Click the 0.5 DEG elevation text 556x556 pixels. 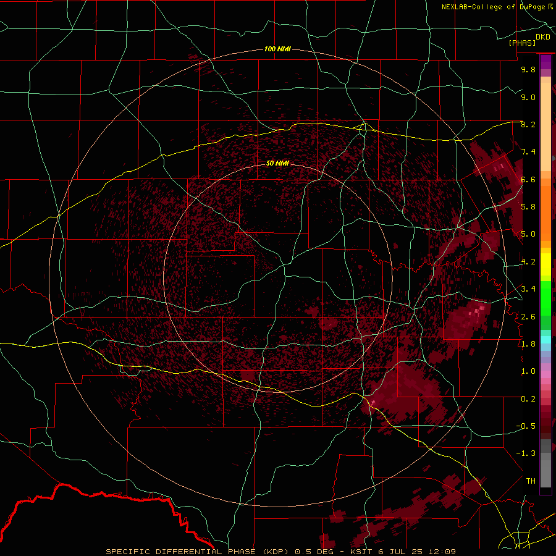point(314,552)
